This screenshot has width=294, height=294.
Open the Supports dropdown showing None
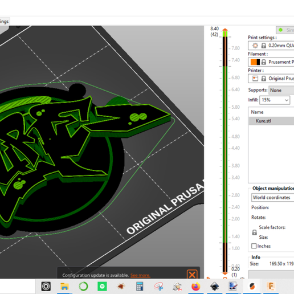[281, 90]
